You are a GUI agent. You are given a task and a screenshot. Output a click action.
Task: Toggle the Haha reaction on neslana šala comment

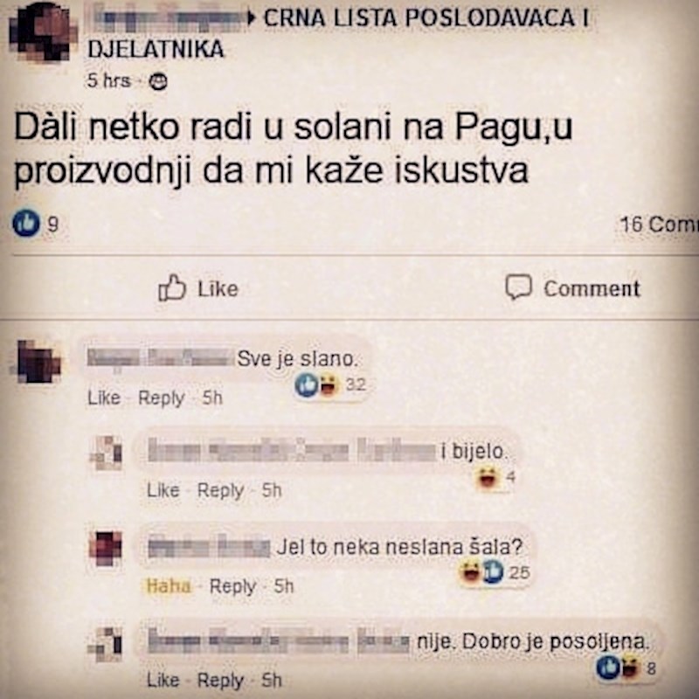[169, 585]
